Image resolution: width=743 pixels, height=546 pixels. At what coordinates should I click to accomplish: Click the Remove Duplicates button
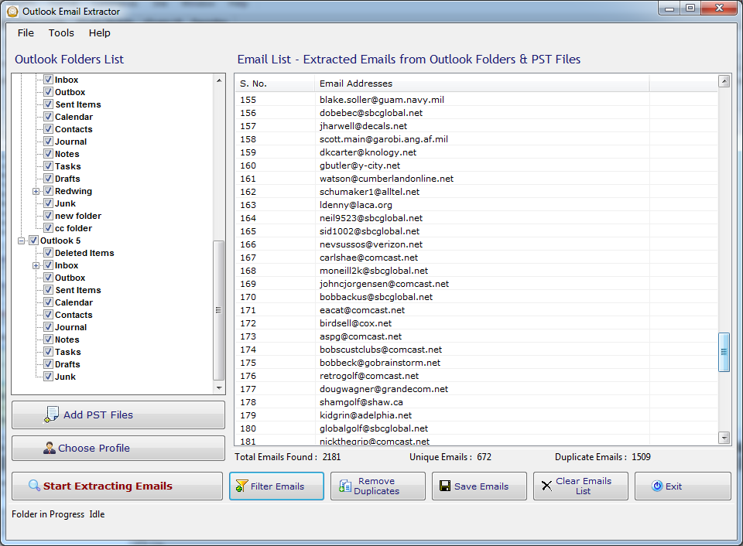point(378,486)
